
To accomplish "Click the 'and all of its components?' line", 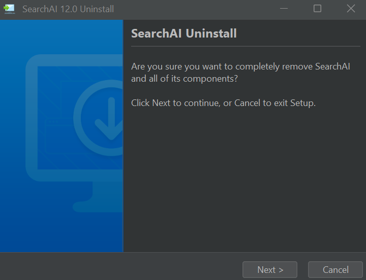I will pyautogui.click(x=185, y=79).
